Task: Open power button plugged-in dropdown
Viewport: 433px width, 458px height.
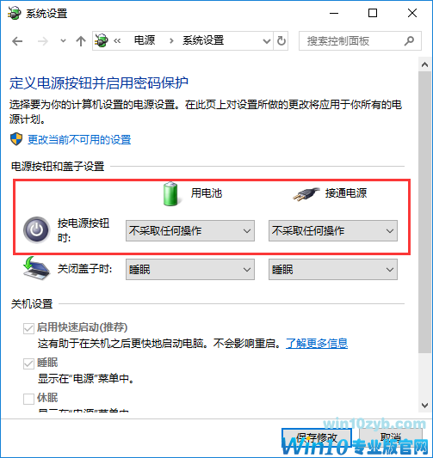Action: pos(333,231)
